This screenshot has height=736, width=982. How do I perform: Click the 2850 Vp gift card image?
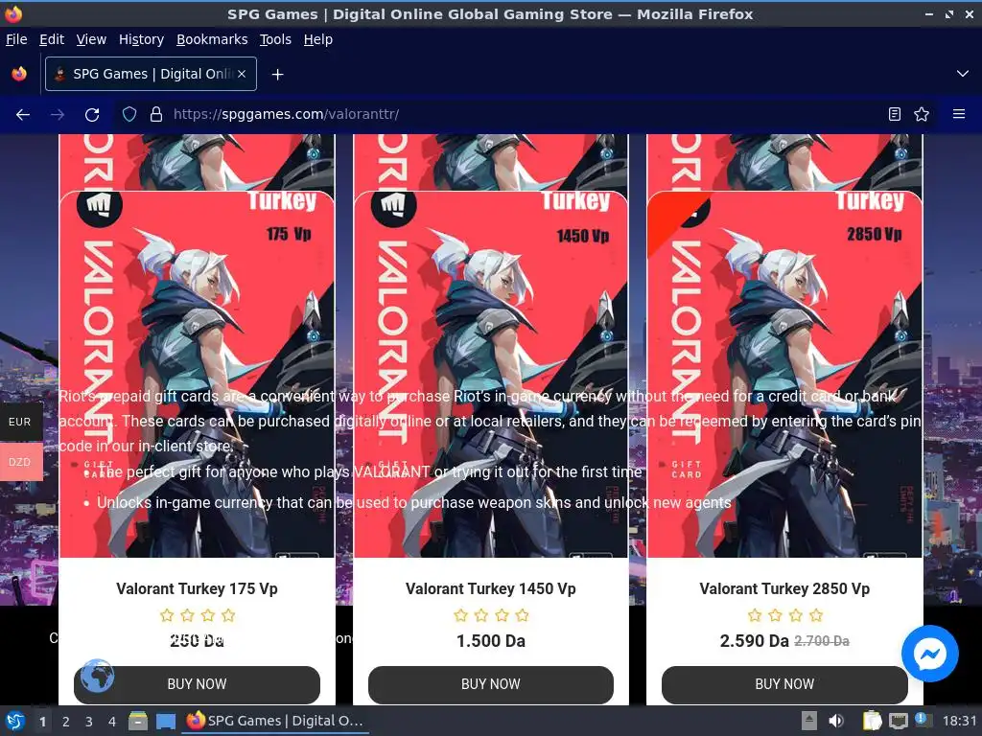(784, 374)
